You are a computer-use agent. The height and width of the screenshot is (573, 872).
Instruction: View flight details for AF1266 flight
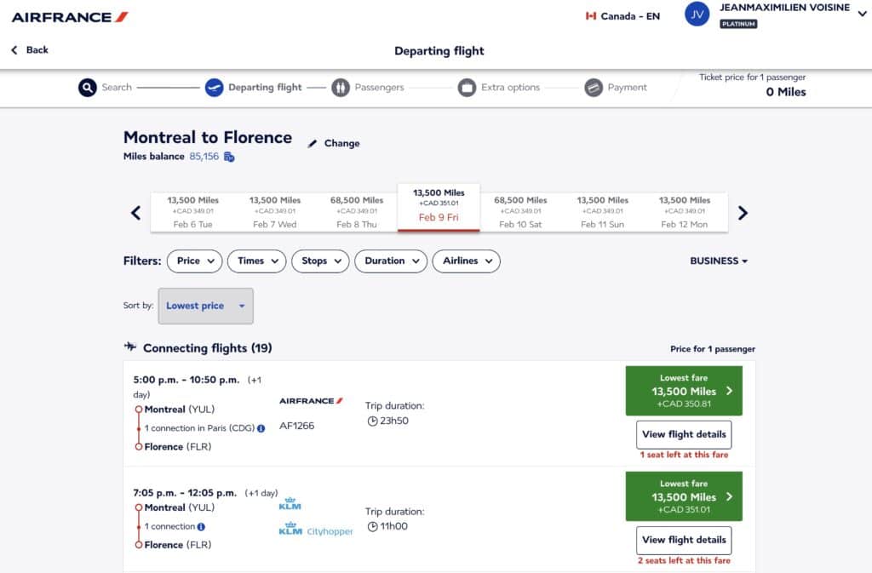tap(684, 434)
